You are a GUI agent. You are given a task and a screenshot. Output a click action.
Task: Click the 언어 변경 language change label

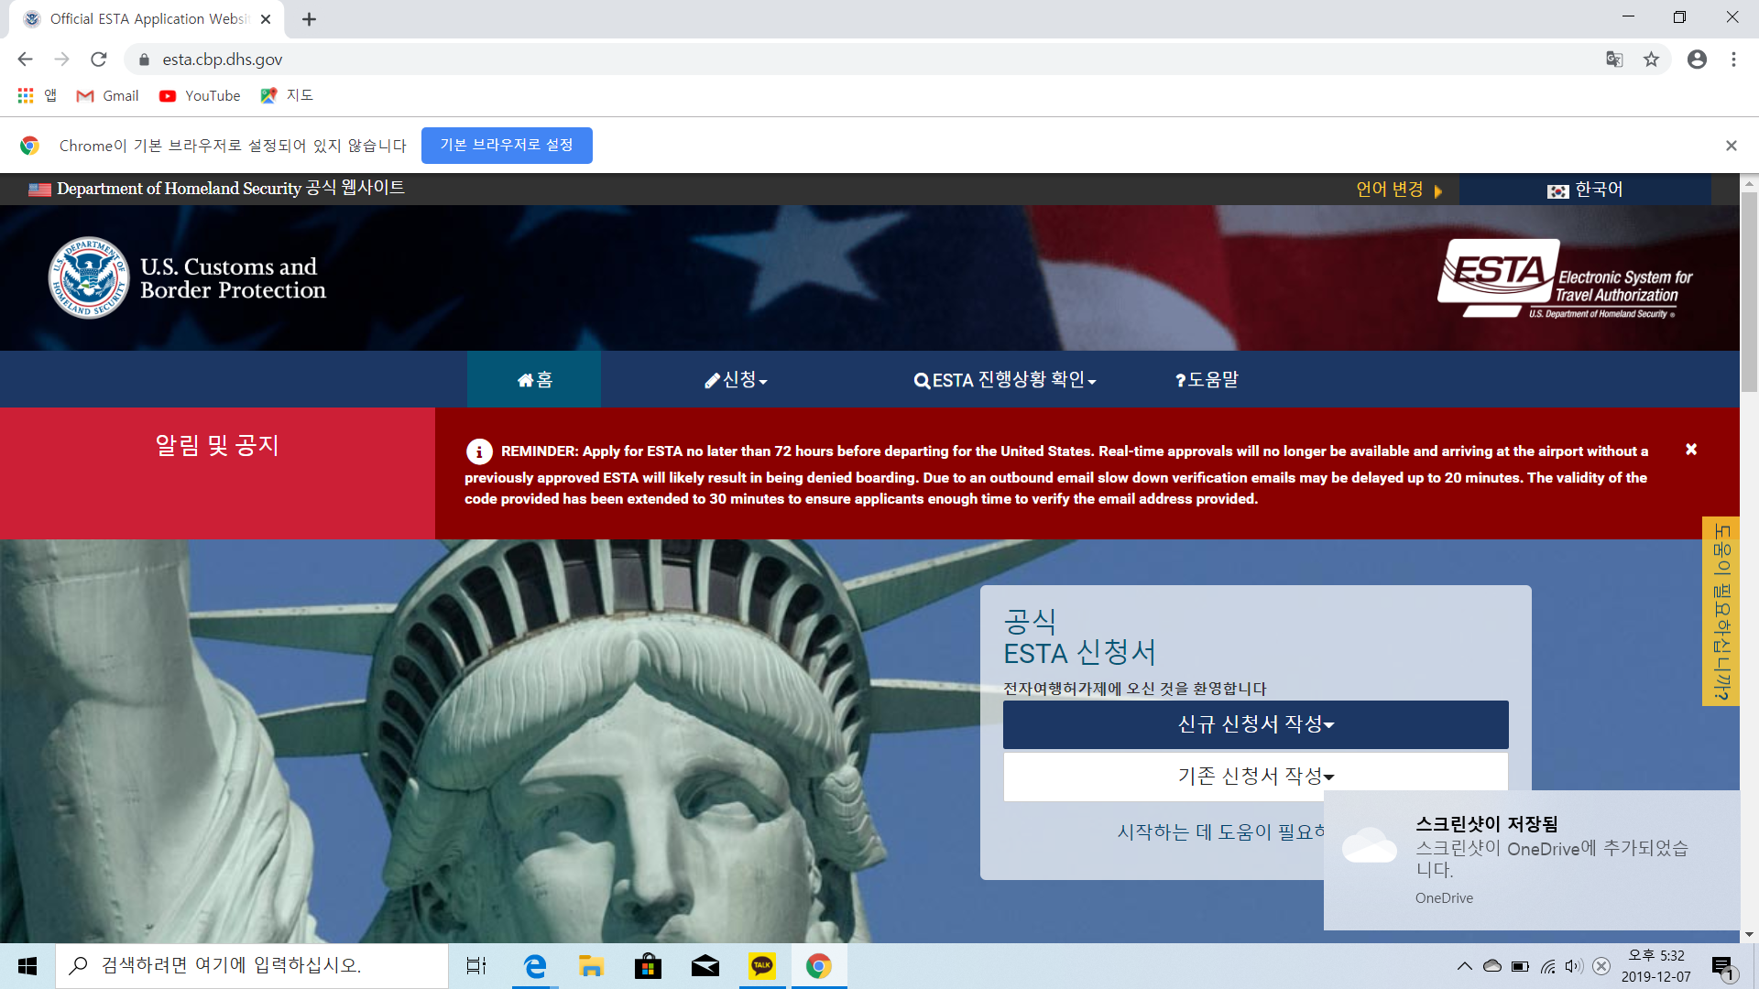point(1390,190)
